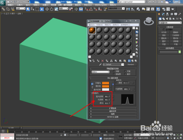Click the Ambient orange color swatch
The image size is (183, 140).
(x=105, y=83)
